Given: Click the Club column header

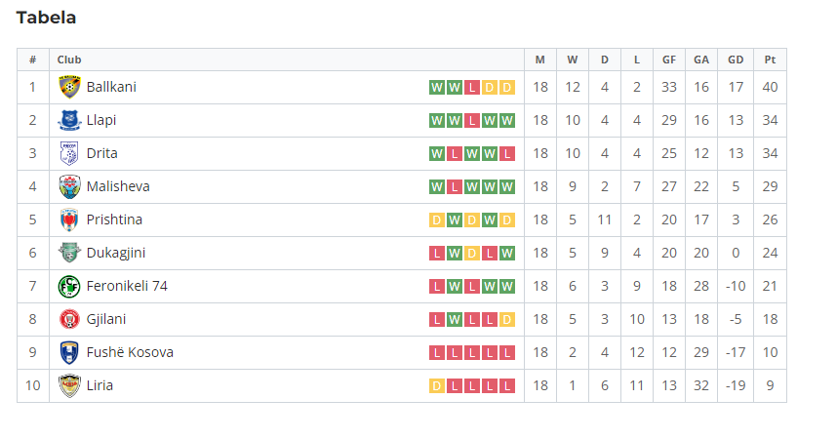Looking at the screenshot, I should coord(69,60).
